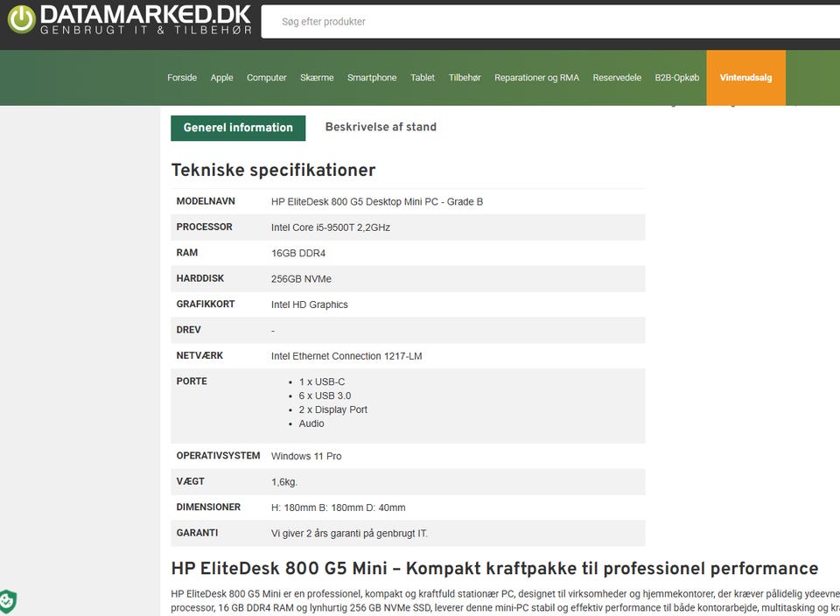Click 'HP EliteDesk 800 G5 Desktop Mini PC - Grade B'
840x616 pixels.
tap(376, 202)
